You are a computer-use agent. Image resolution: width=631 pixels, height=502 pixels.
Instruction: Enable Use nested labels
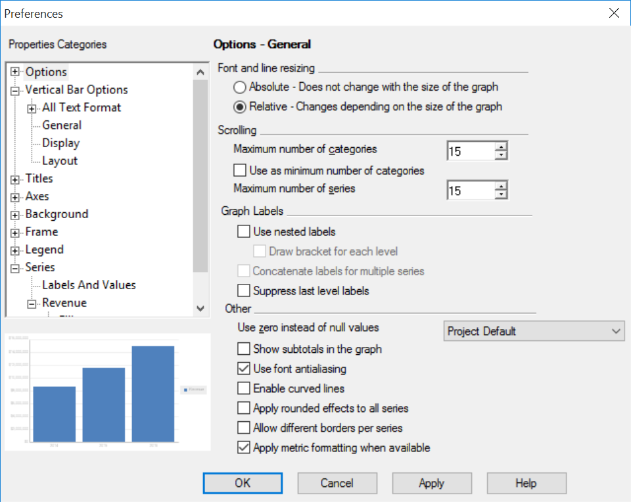[x=244, y=231]
